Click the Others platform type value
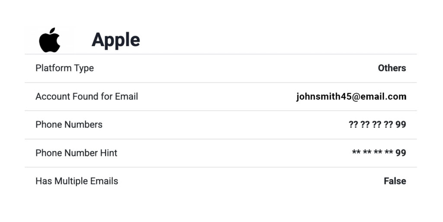Image resolution: width=443 pixels, height=222 pixels. (392, 68)
